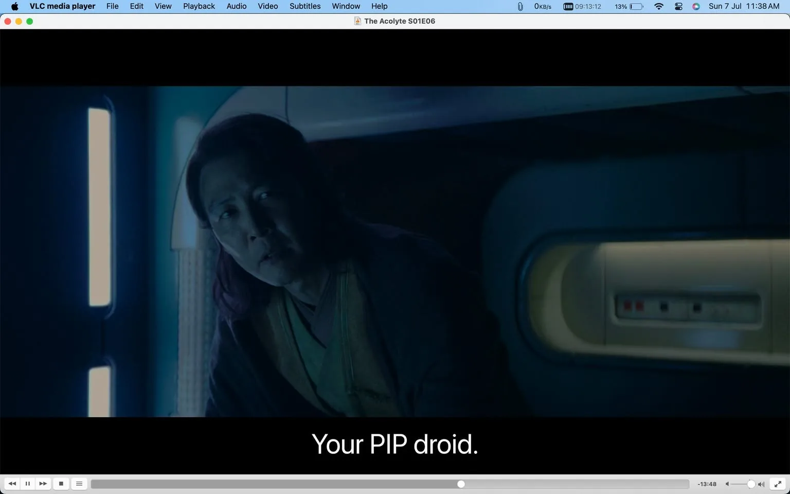Open the Audio menu

pos(236,6)
